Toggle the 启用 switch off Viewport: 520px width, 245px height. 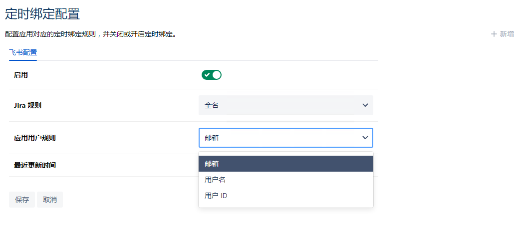tap(212, 75)
